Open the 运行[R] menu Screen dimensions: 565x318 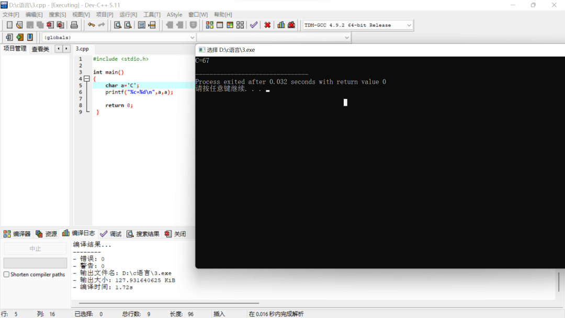pyautogui.click(x=128, y=15)
